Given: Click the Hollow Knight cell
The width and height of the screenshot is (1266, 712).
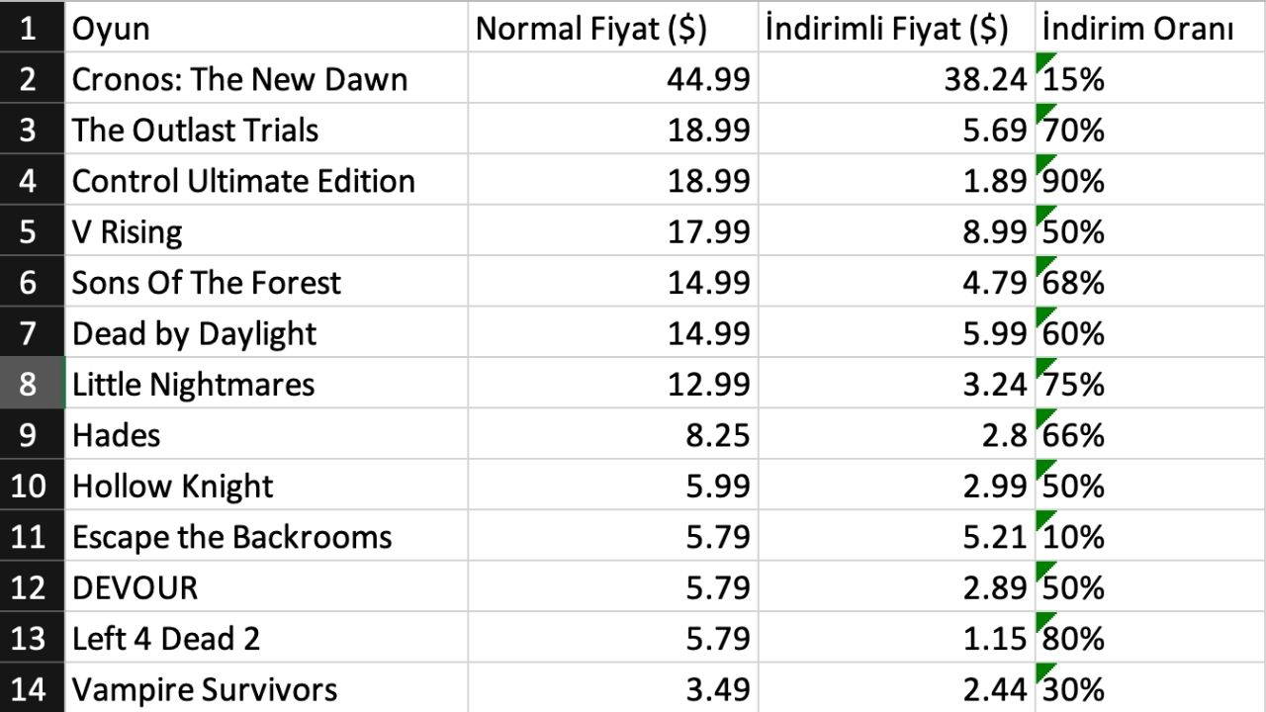Looking at the screenshot, I should tap(173, 487).
